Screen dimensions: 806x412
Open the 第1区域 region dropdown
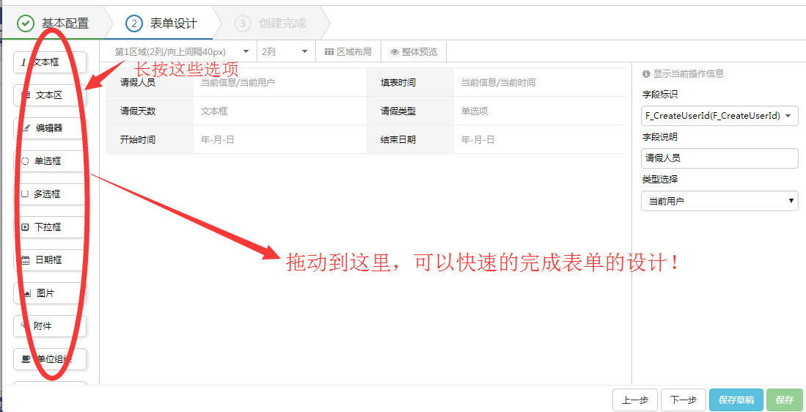coord(182,52)
